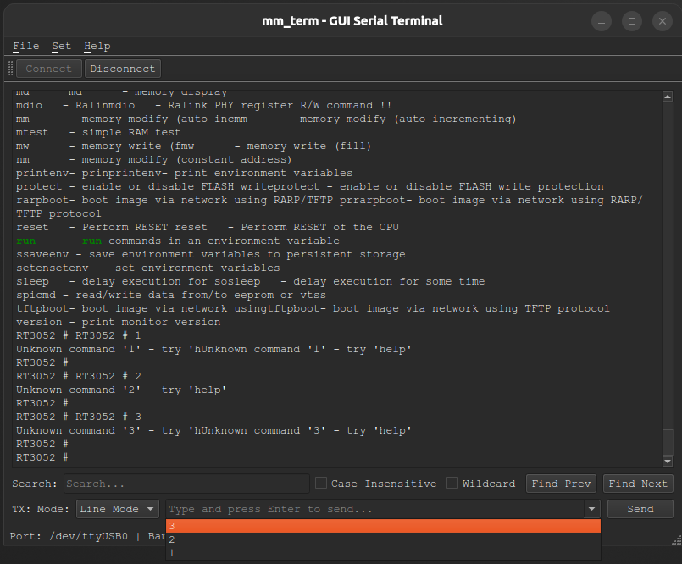Click the grayed-out Connect button
Image resolution: width=682 pixels, height=564 pixels.
[49, 69]
